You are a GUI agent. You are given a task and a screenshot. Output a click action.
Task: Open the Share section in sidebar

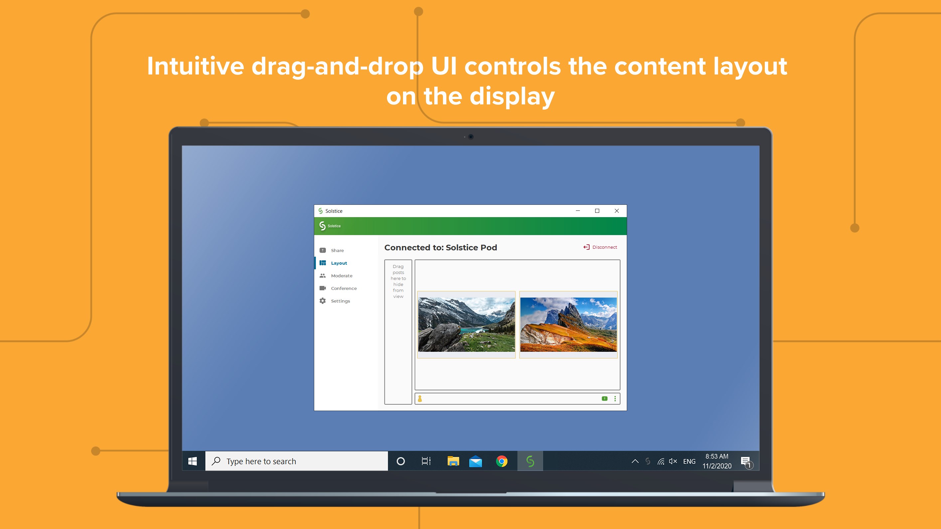[x=336, y=250]
